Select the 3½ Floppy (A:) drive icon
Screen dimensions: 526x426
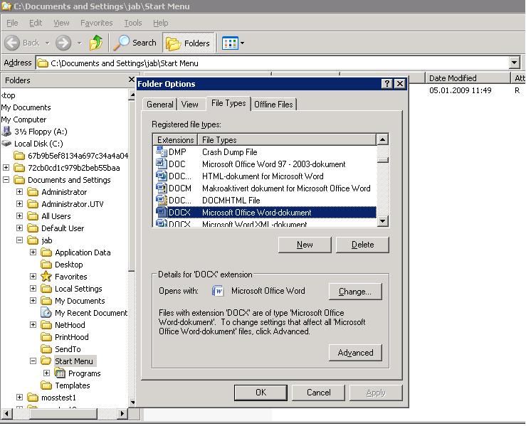[6, 132]
